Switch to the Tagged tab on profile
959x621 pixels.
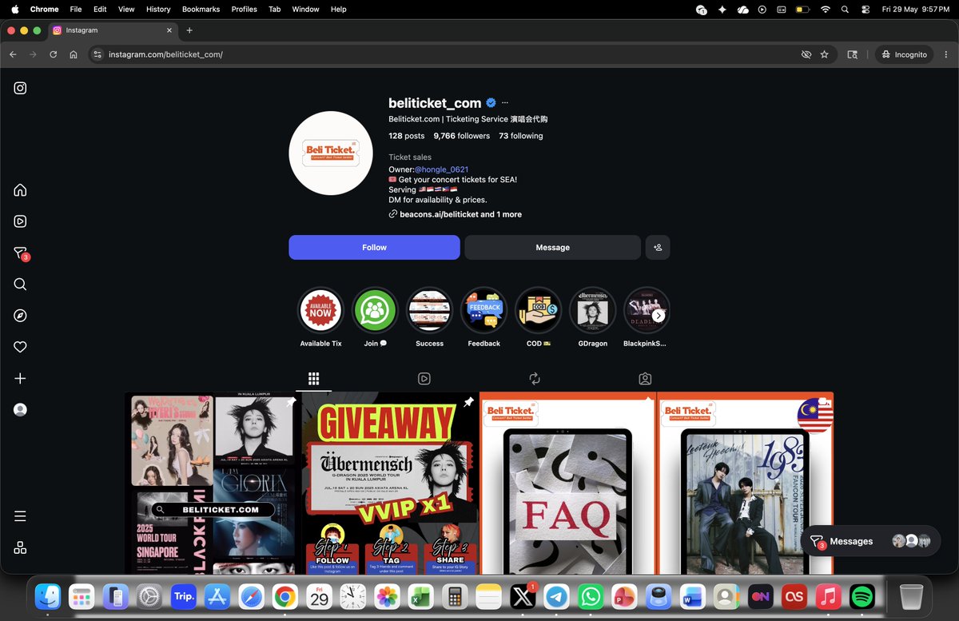[x=645, y=379]
